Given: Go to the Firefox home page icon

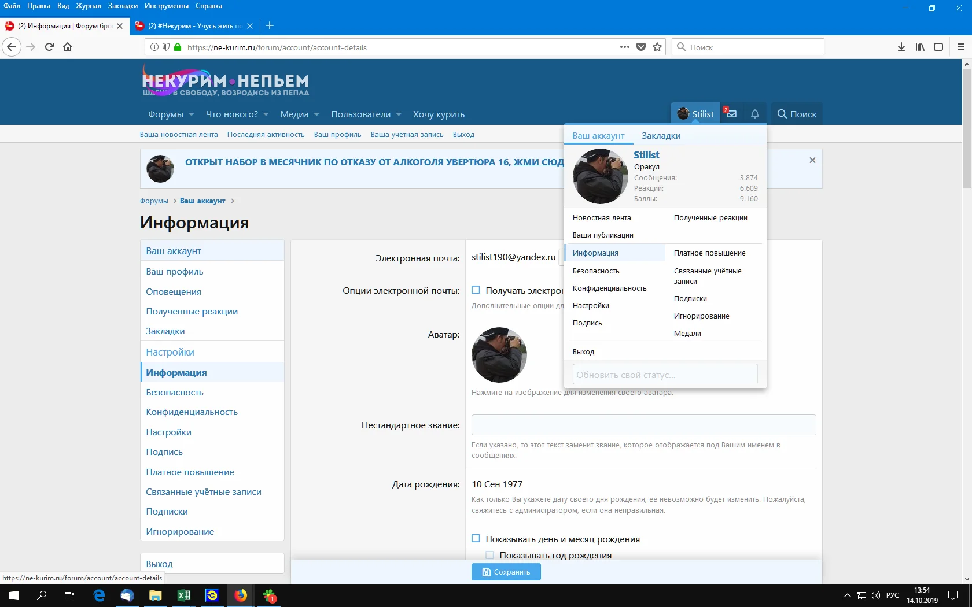Looking at the screenshot, I should click(x=68, y=47).
